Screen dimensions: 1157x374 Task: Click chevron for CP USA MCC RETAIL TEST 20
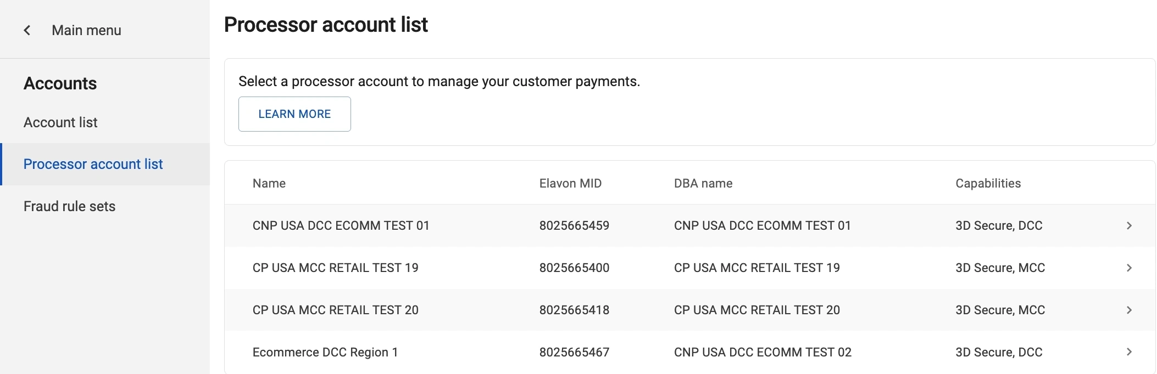1129,310
